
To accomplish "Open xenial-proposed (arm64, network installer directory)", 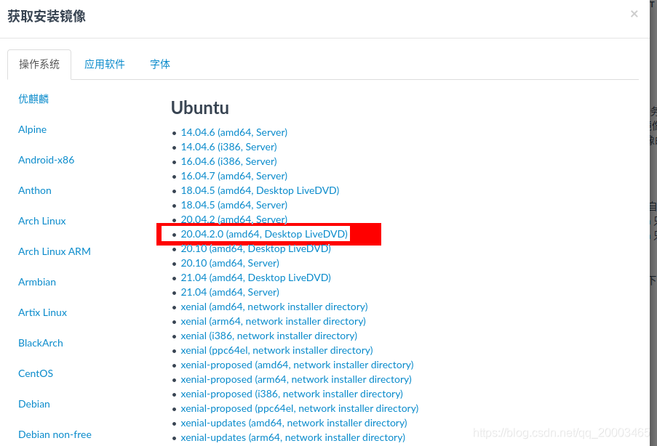I will coord(296,379).
